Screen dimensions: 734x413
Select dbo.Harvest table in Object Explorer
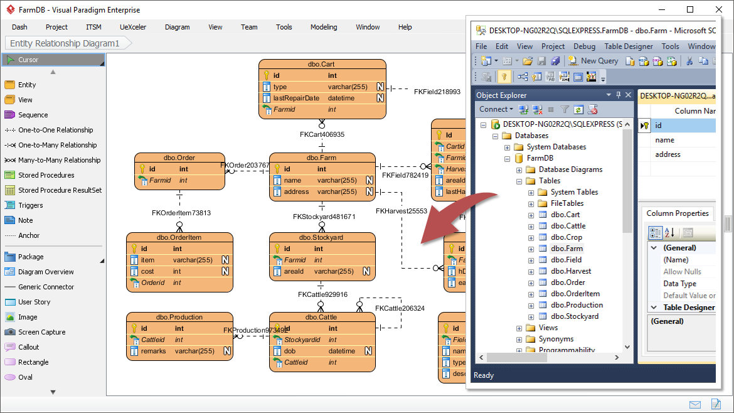(571, 271)
